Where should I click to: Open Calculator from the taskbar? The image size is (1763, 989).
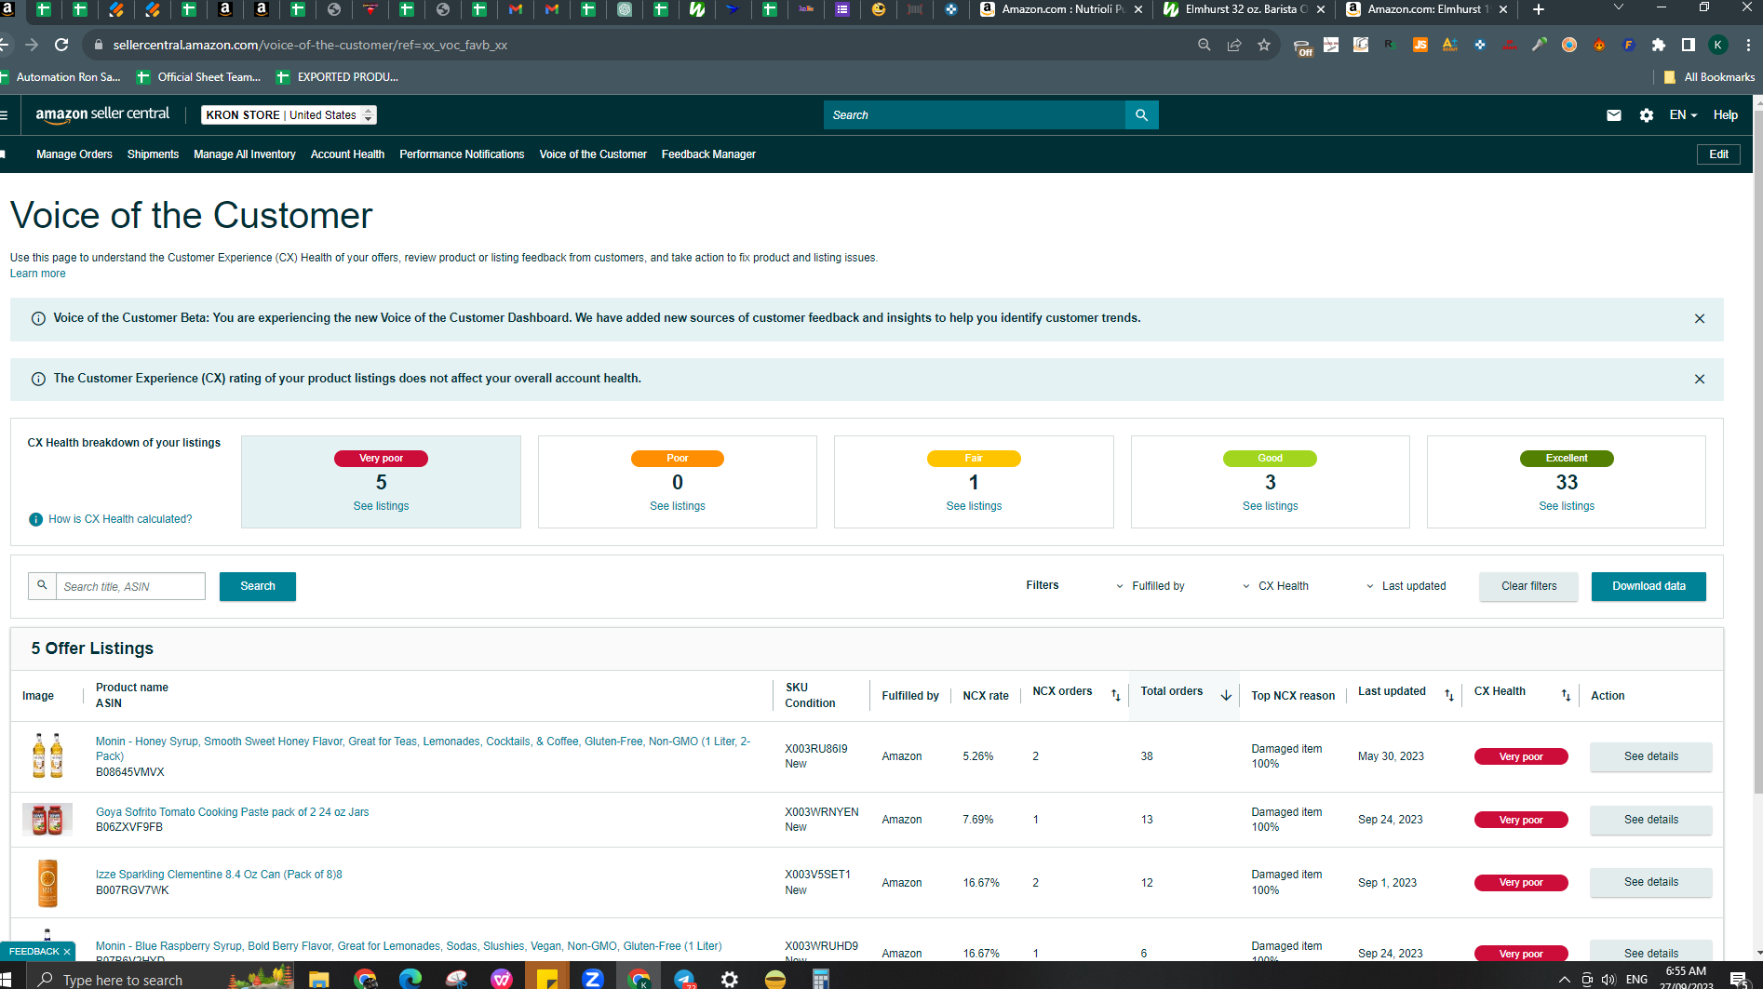[820, 979]
